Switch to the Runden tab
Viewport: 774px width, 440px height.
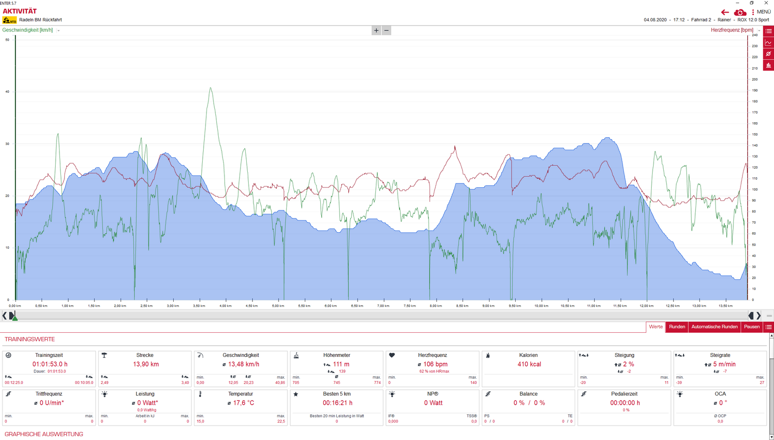click(x=677, y=327)
